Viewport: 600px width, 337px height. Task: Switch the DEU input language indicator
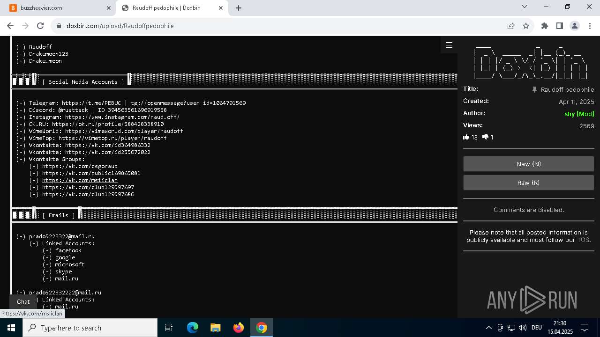pos(537,328)
